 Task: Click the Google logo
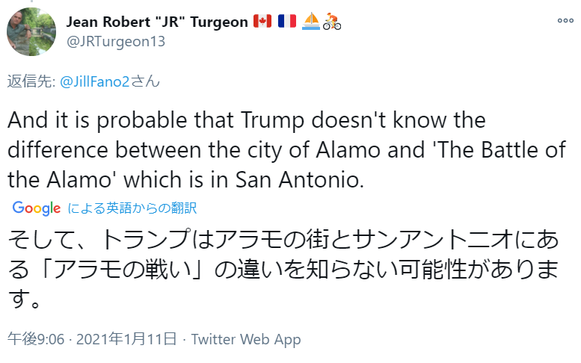click(x=36, y=208)
